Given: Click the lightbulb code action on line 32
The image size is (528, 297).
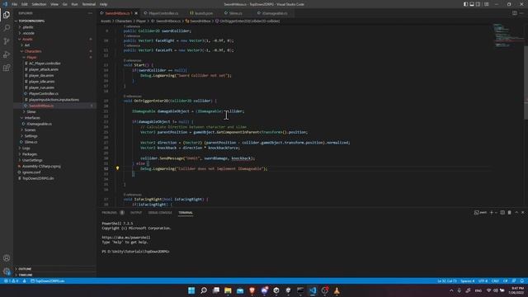Looking at the screenshot, I should tap(117, 168).
